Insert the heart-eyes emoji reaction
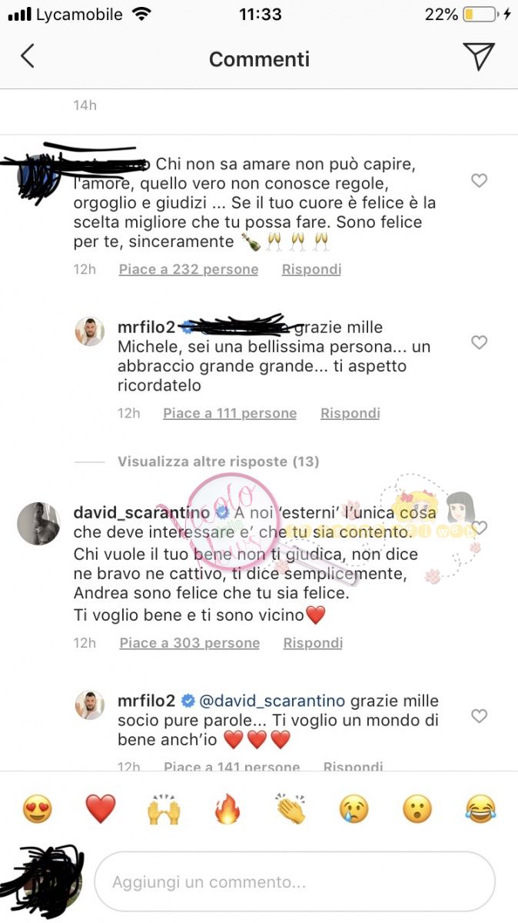Screen dimensions: 518x923 [x=37, y=809]
